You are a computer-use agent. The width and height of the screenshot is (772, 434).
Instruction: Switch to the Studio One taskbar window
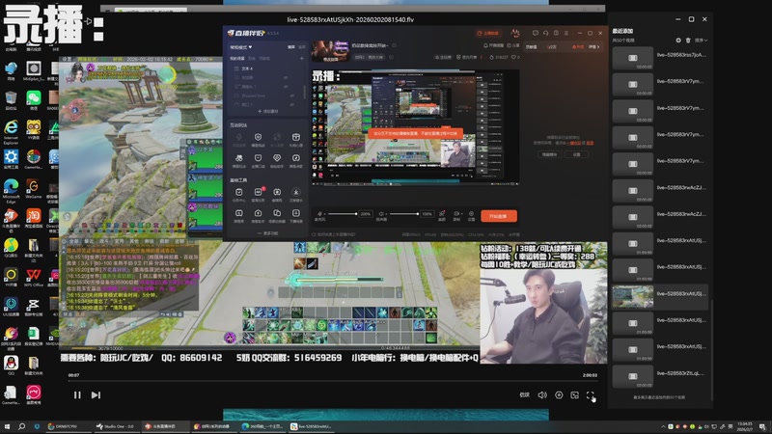[115, 426]
